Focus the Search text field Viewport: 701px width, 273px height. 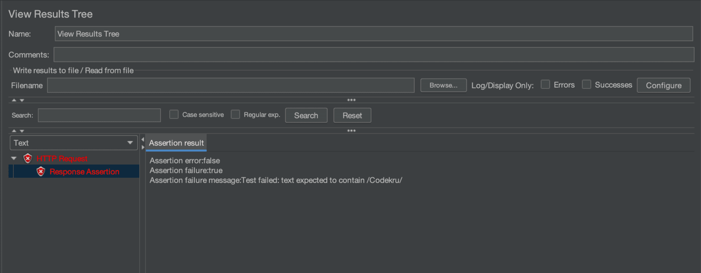click(99, 115)
